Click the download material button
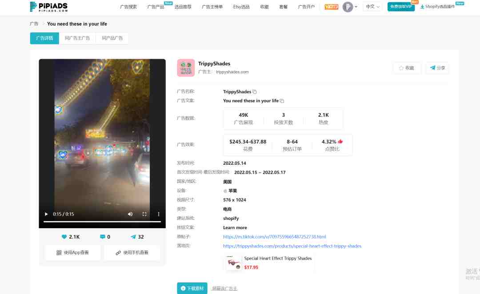 pyautogui.click(x=192, y=288)
